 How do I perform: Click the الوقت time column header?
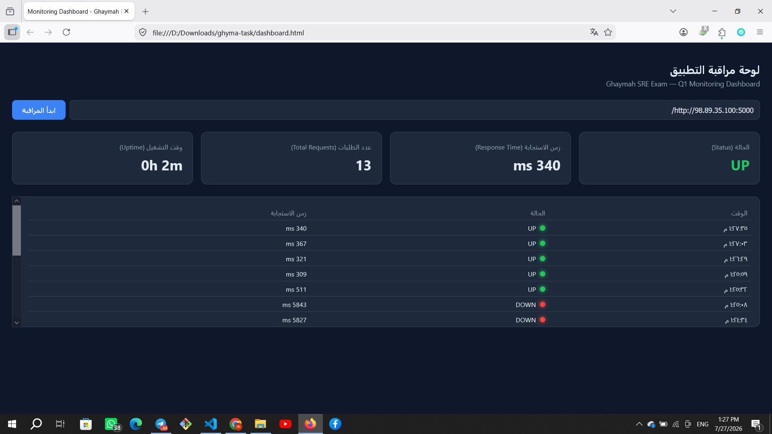(x=739, y=213)
